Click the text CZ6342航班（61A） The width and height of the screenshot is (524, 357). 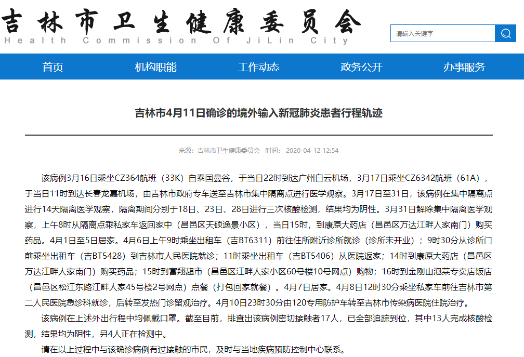(442, 178)
